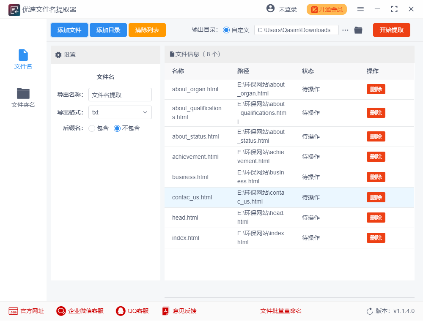Open the 导出格式 txt dropdown
Image resolution: width=423 pixels, height=321 pixels.
click(120, 112)
